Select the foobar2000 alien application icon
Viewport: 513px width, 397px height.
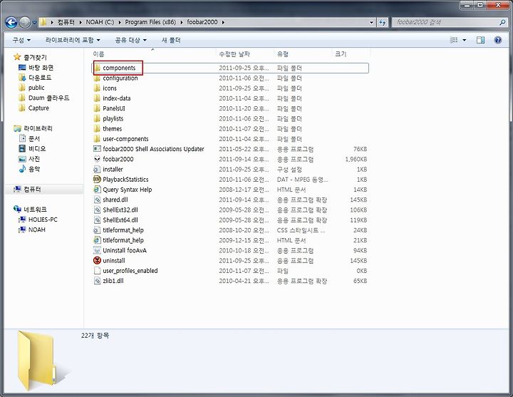coord(97,159)
